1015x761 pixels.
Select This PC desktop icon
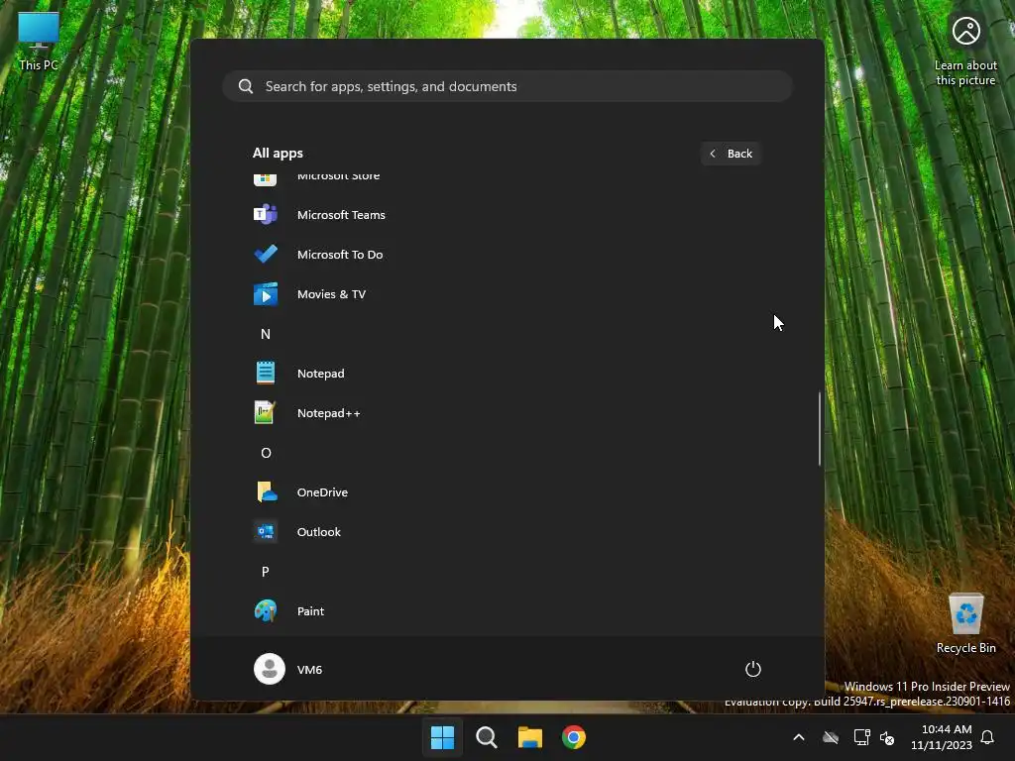[x=39, y=41]
